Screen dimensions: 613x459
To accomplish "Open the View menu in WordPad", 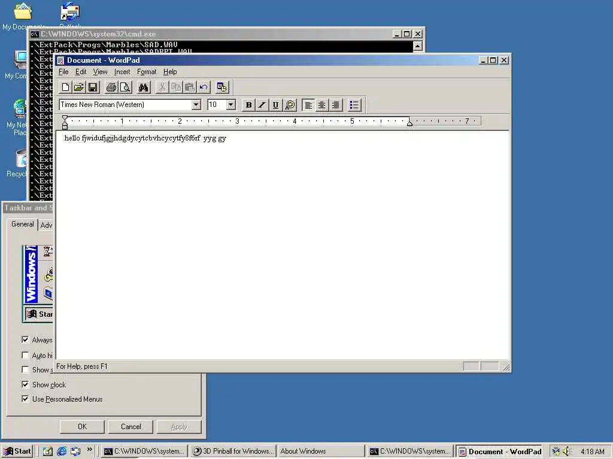I will click(100, 72).
